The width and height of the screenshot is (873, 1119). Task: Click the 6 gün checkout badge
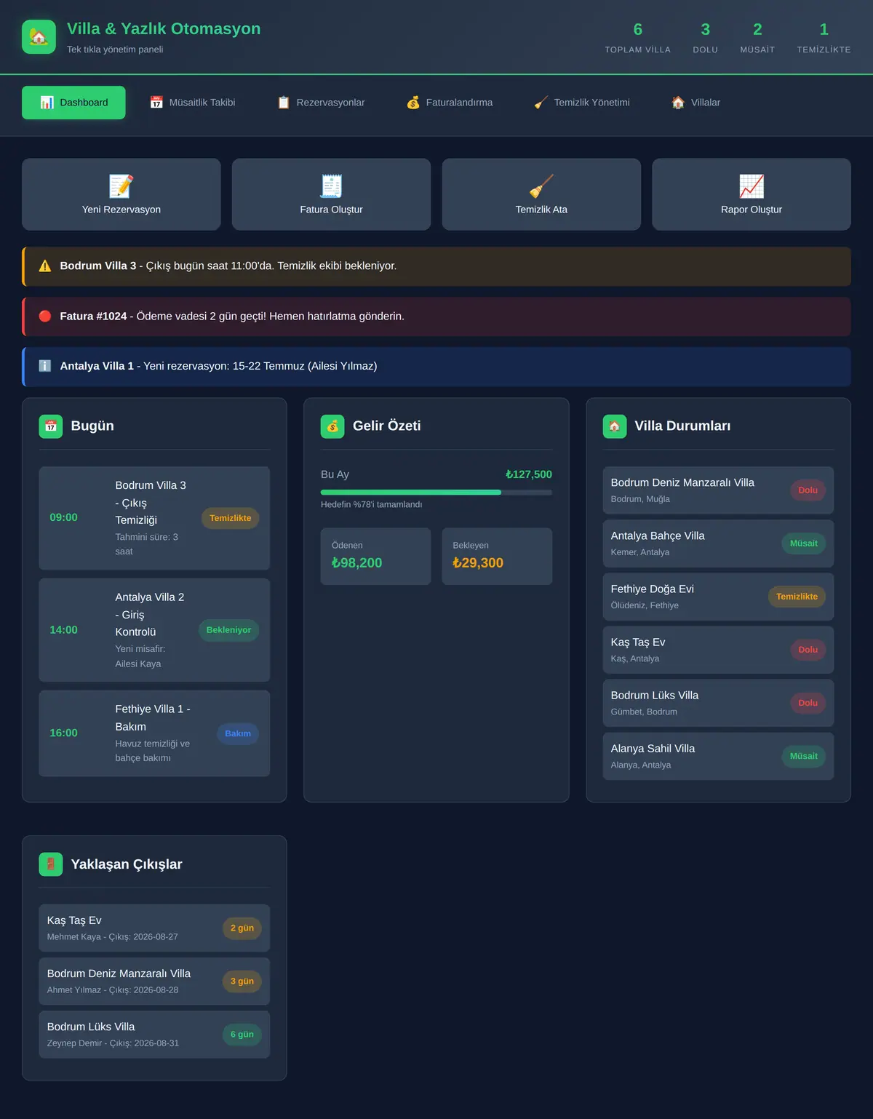tap(242, 1034)
